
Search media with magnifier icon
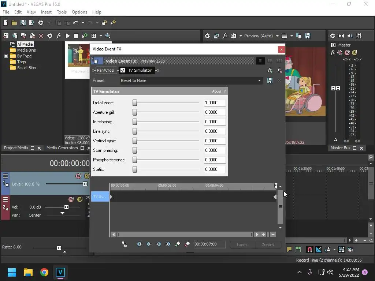click(108, 36)
